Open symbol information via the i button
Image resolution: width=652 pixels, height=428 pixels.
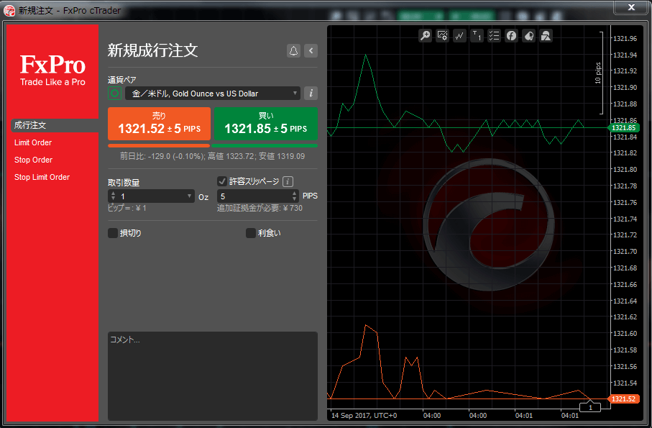click(311, 94)
